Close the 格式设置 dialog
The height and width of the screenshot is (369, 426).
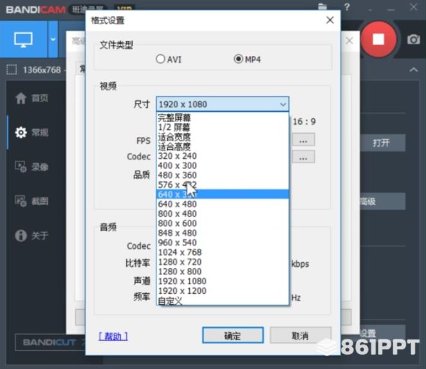(x=330, y=20)
